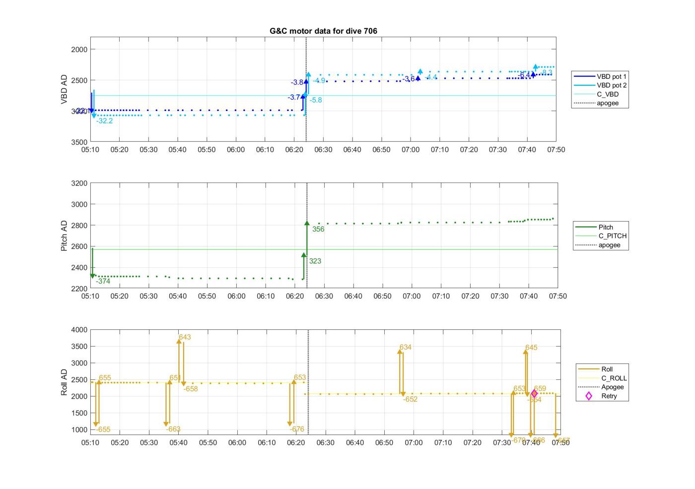Click 'C_PITCH' in the pitch legend
695x489 pixels.
click(613, 236)
